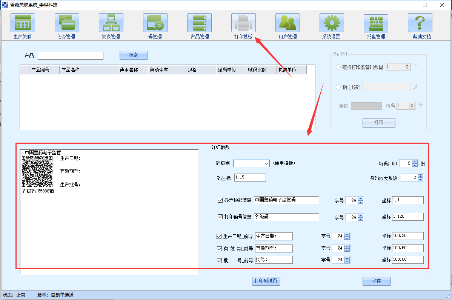Select 随机打印监管码数量 radio button
The width and height of the screenshot is (452, 300).
pyautogui.click(x=338, y=67)
